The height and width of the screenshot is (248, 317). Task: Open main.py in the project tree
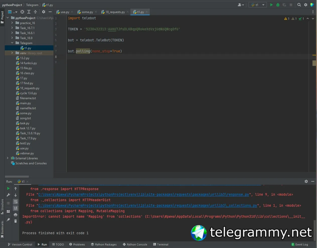(25, 103)
